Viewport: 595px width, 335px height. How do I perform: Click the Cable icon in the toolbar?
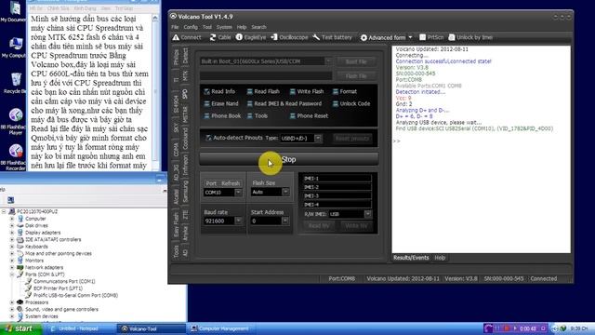[x=213, y=37]
